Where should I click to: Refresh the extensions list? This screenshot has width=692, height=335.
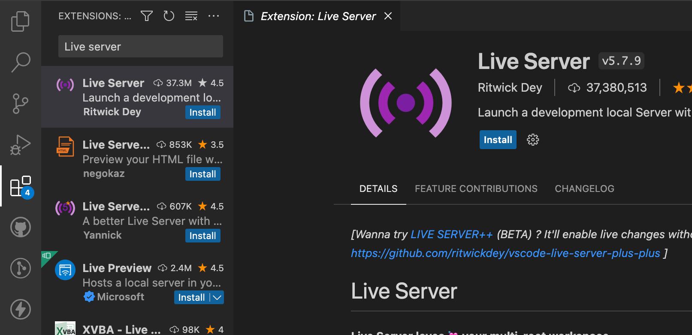pyautogui.click(x=169, y=16)
